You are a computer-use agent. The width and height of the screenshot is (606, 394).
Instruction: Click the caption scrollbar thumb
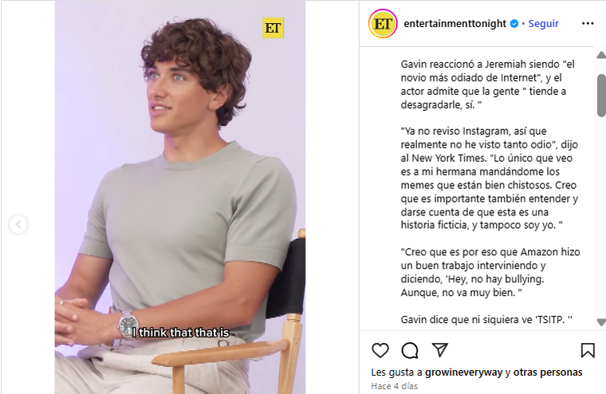pos(601,95)
